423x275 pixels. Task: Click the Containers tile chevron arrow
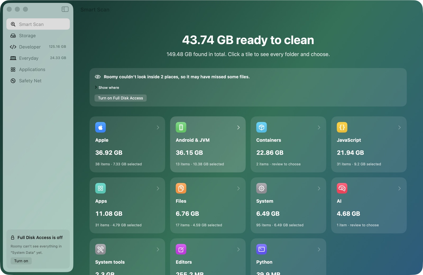(319, 127)
